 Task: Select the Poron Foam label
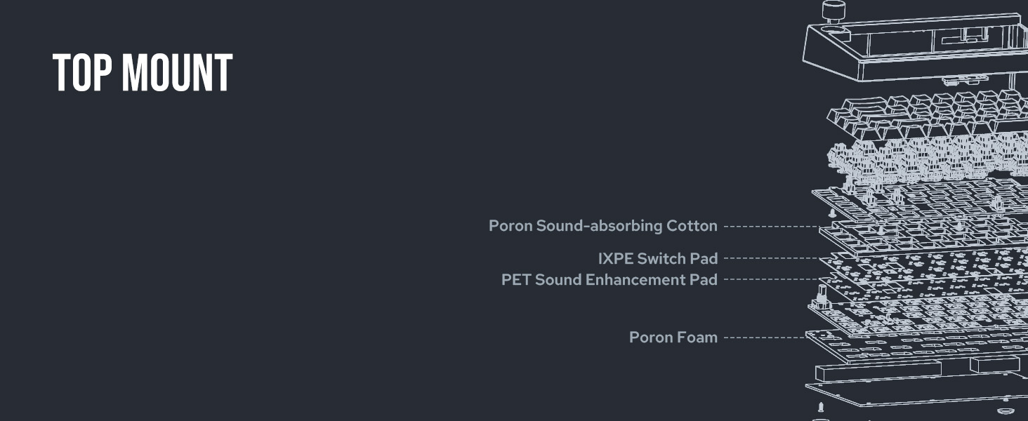coord(673,337)
